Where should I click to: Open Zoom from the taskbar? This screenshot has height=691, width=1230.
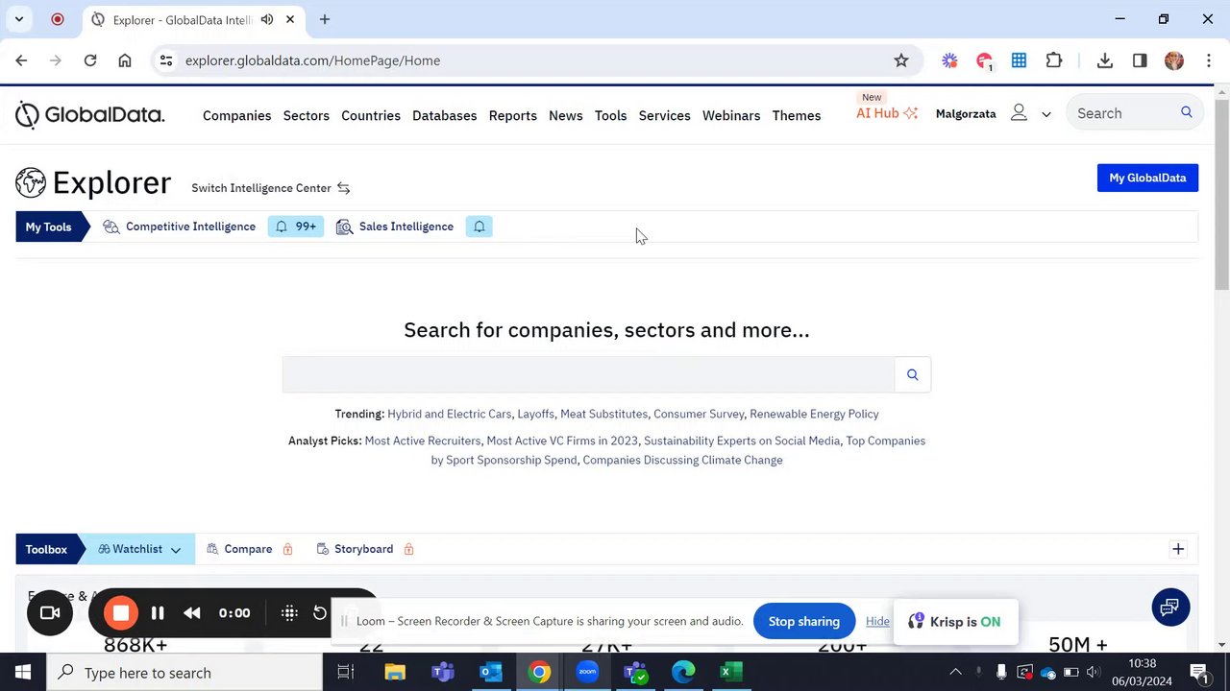587,672
